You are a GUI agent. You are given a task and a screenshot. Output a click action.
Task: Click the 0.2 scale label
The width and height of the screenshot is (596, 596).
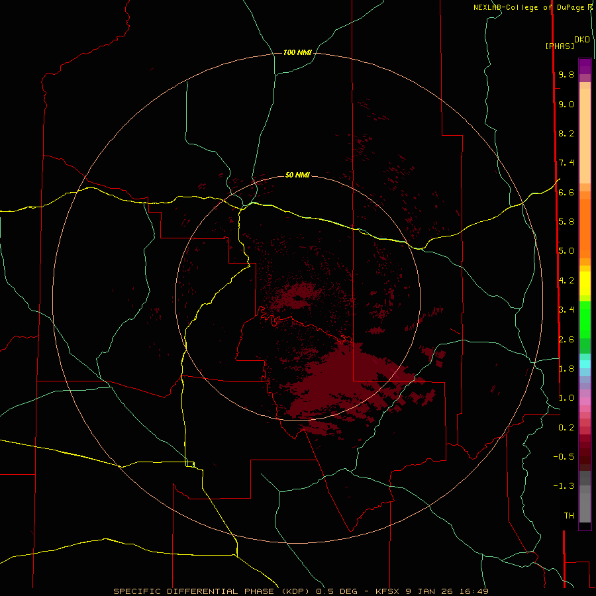tap(566, 427)
